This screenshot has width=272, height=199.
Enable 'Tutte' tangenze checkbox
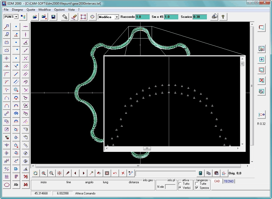(x=197, y=184)
